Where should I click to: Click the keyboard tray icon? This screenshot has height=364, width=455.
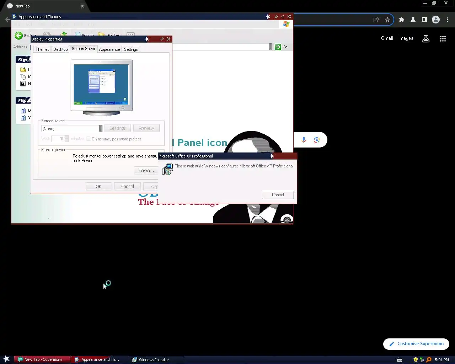400,360
